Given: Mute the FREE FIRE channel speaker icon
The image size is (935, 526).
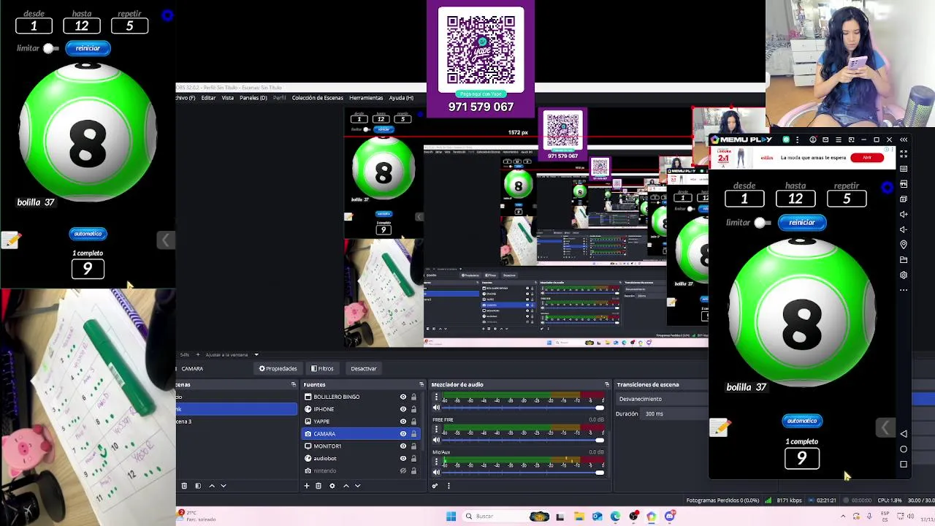Looking at the screenshot, I should tap(436, 440).
